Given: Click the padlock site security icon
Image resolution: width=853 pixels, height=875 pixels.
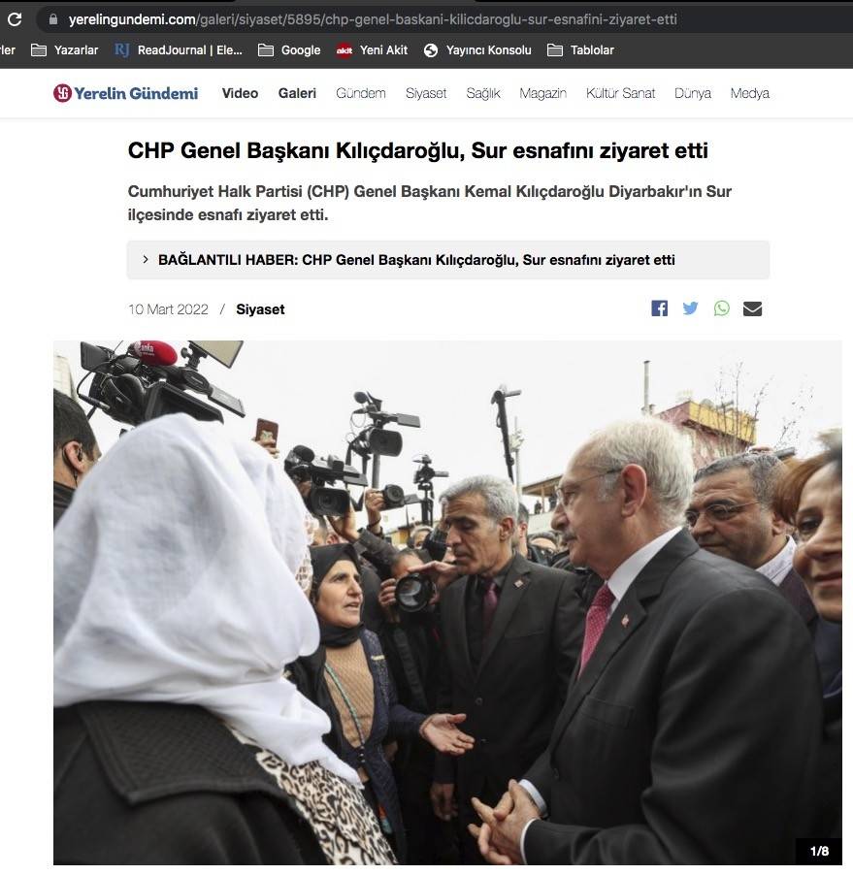Looking at the screenshot, I should coord(53,19).
